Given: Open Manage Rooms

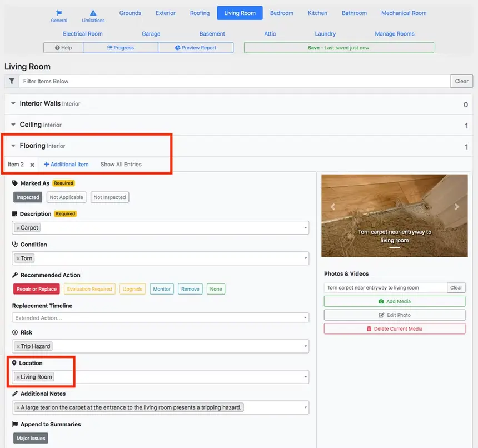Looking at the screenshot, I should pos(395,34).
